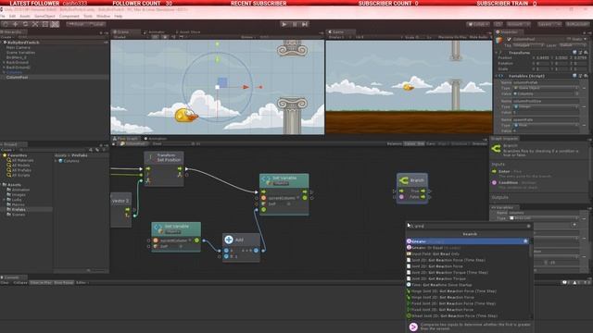Choose Time: Get Realtime Since Startup result
593x333 pixels.
click(x=468, y=285)
